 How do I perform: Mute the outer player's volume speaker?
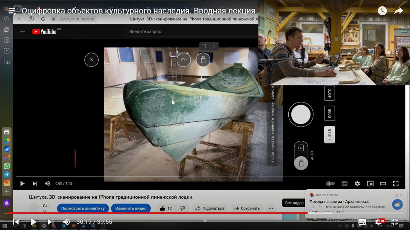(66, 222)
